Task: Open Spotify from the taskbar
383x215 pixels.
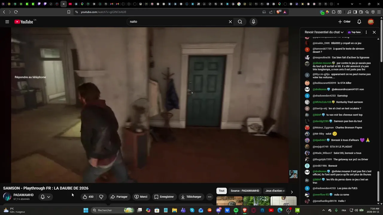Action: tap(236, 210)
